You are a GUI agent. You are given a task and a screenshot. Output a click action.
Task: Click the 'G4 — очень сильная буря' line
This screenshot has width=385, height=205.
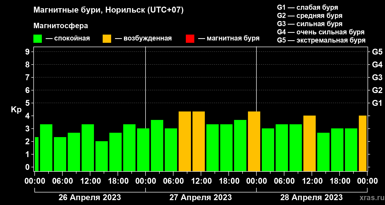321,32
